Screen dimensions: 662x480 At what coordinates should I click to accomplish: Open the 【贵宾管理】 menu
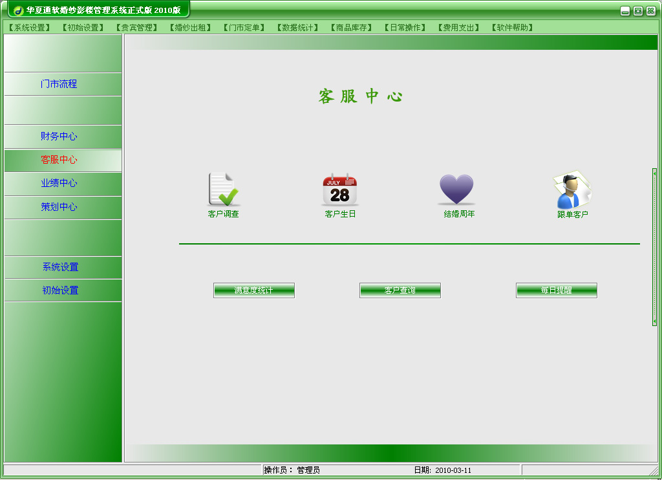click(137, 27)
